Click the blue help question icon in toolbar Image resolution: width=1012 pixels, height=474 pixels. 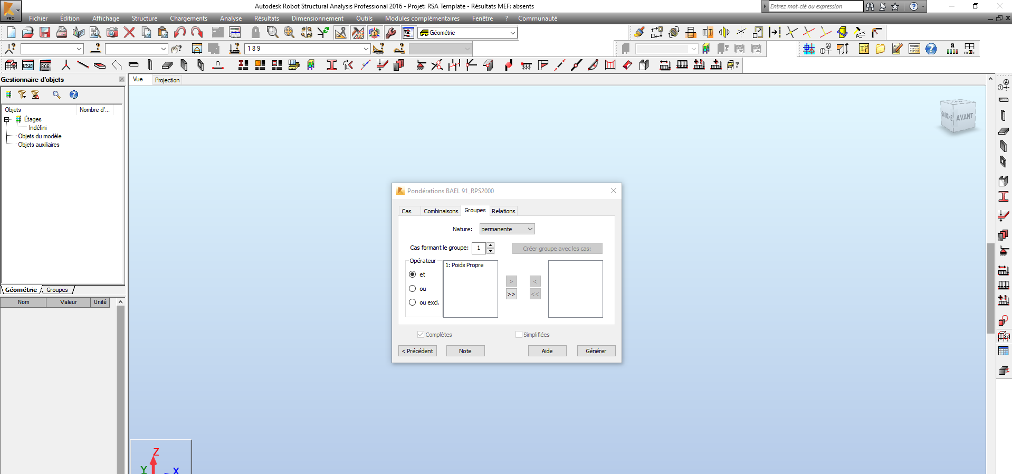[931, 49]
